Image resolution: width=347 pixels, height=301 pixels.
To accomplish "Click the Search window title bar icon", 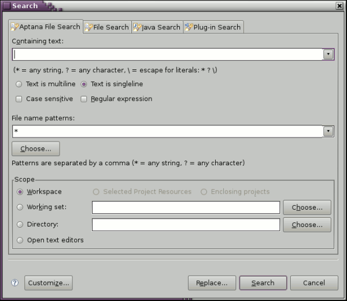I will (6, 6).
